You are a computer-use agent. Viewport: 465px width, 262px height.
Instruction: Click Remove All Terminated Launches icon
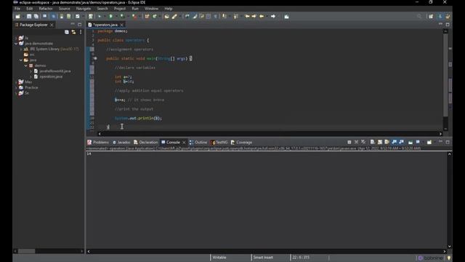click(363, 143)
